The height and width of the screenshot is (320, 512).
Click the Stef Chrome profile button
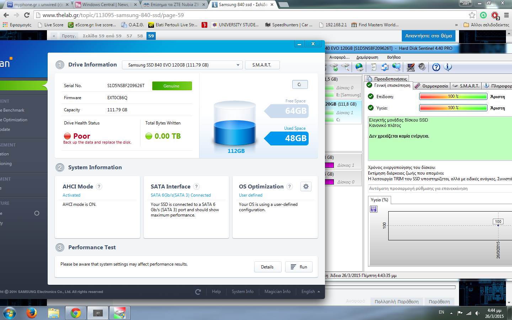[x=465, y=3]
